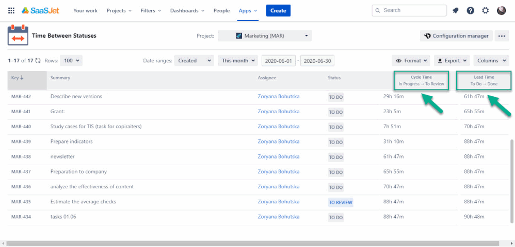Click into the Search field
Screen dimensions: 515x247
[x=409, y=10]
